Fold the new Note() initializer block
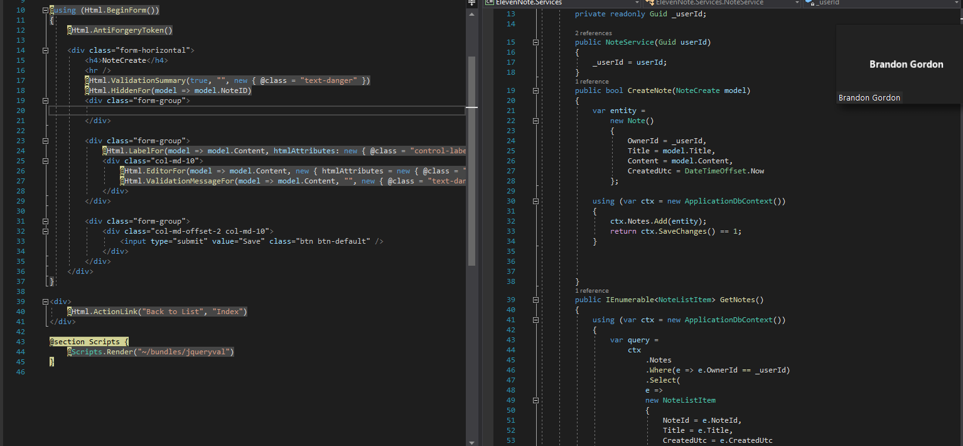Viewport: 963px width, 446px height. coord(535,121)
